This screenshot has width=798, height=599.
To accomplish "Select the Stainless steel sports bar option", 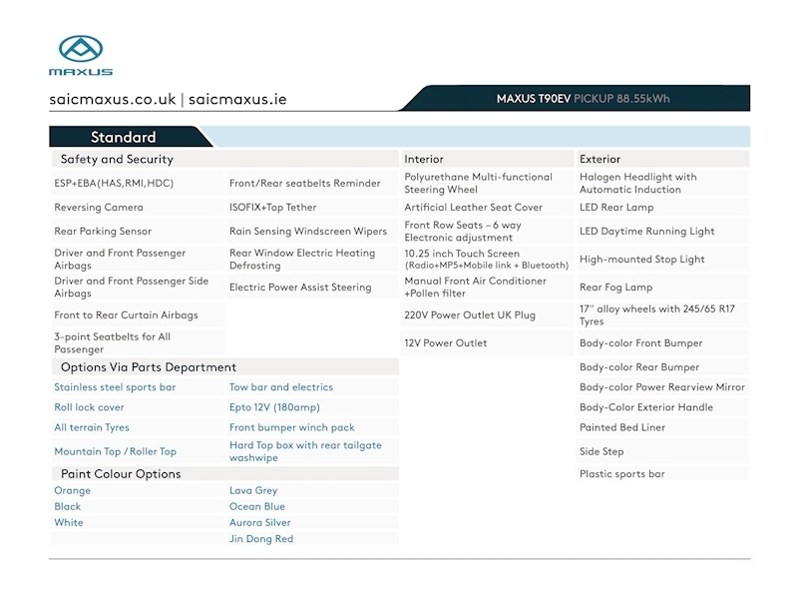I will (x=115, y=387).
